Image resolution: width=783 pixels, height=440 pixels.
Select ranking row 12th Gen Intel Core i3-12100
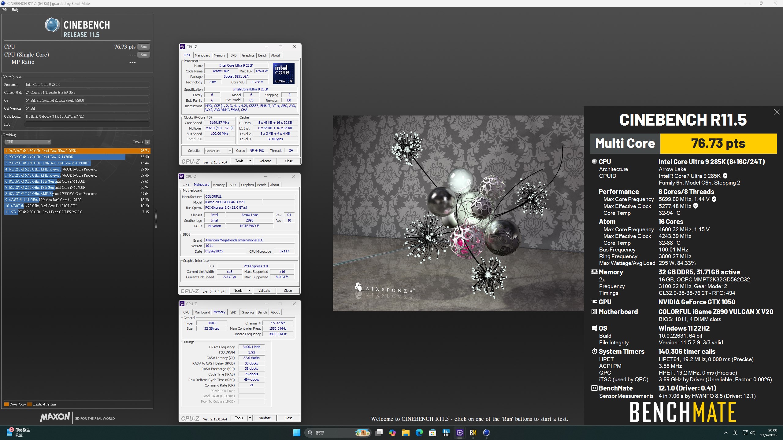coord(77,200)
